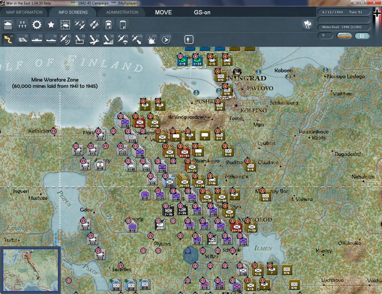Click the striped double-arrow icon in the top row
The height and width of the screenshot is (294, 382).
pos(94,25)
